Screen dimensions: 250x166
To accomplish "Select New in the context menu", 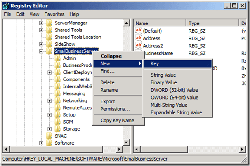I will click(x=118, y=63).
